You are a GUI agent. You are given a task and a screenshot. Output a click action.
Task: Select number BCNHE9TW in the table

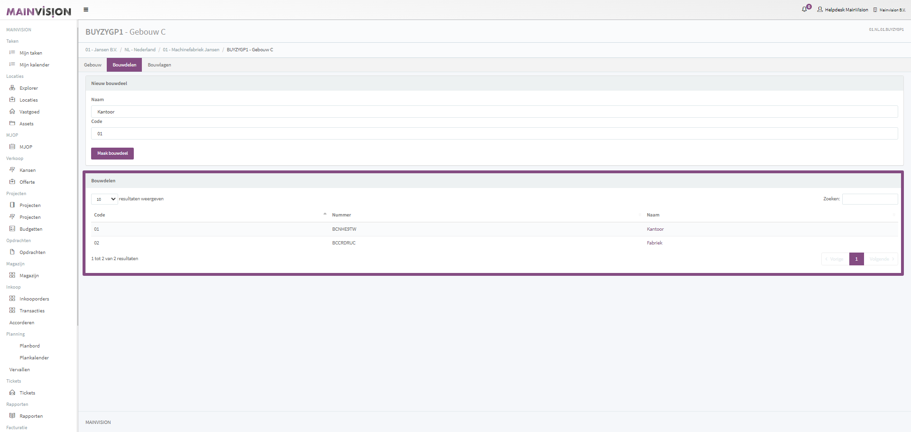click(344, 229)
